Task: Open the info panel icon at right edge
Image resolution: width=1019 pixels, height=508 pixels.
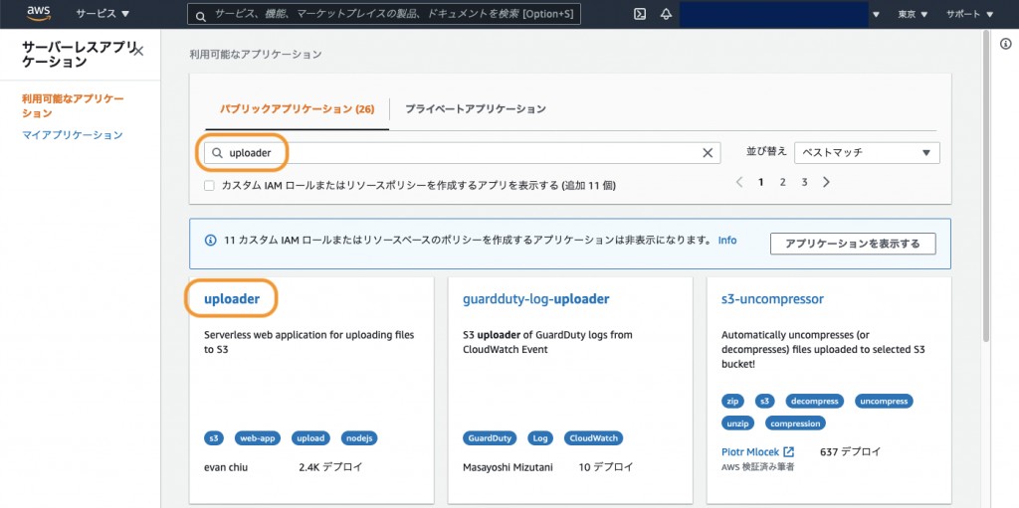Action: [1005, 44]
